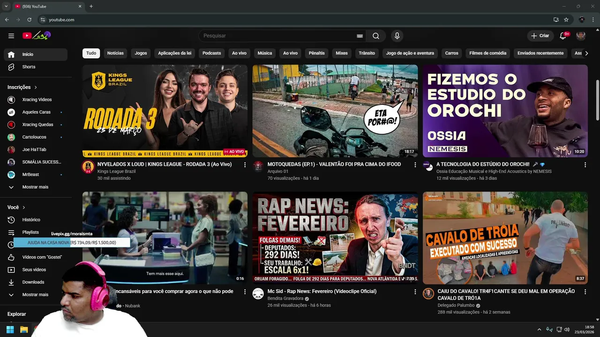Screen dimensions: 600x337
Task: Open Cavalo de Tróia thumbnail
Action: (505, 238)
